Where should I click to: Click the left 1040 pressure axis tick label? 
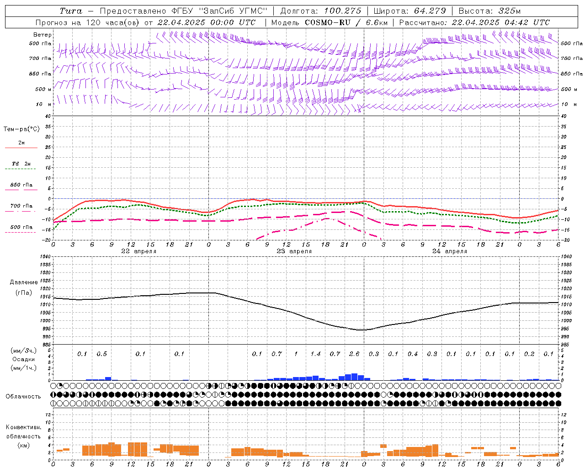46,257
